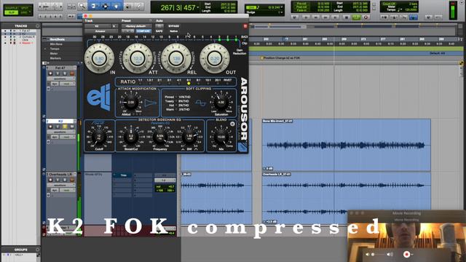
Task: Click the Tempo ruler label
Action: [55, 49]
